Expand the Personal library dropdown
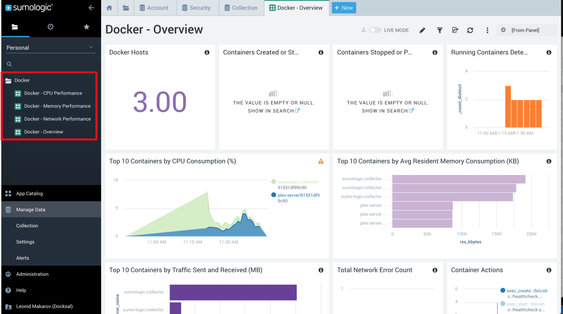Viewport: 563px width, 314px height. coord(51,47)
